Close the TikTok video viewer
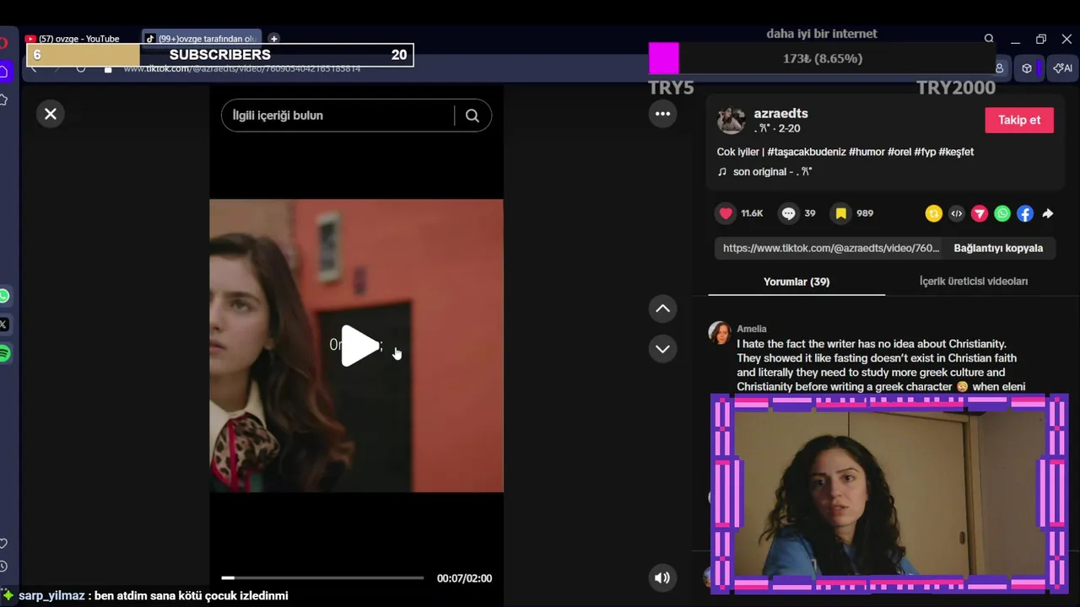 (x=51, y=114)
